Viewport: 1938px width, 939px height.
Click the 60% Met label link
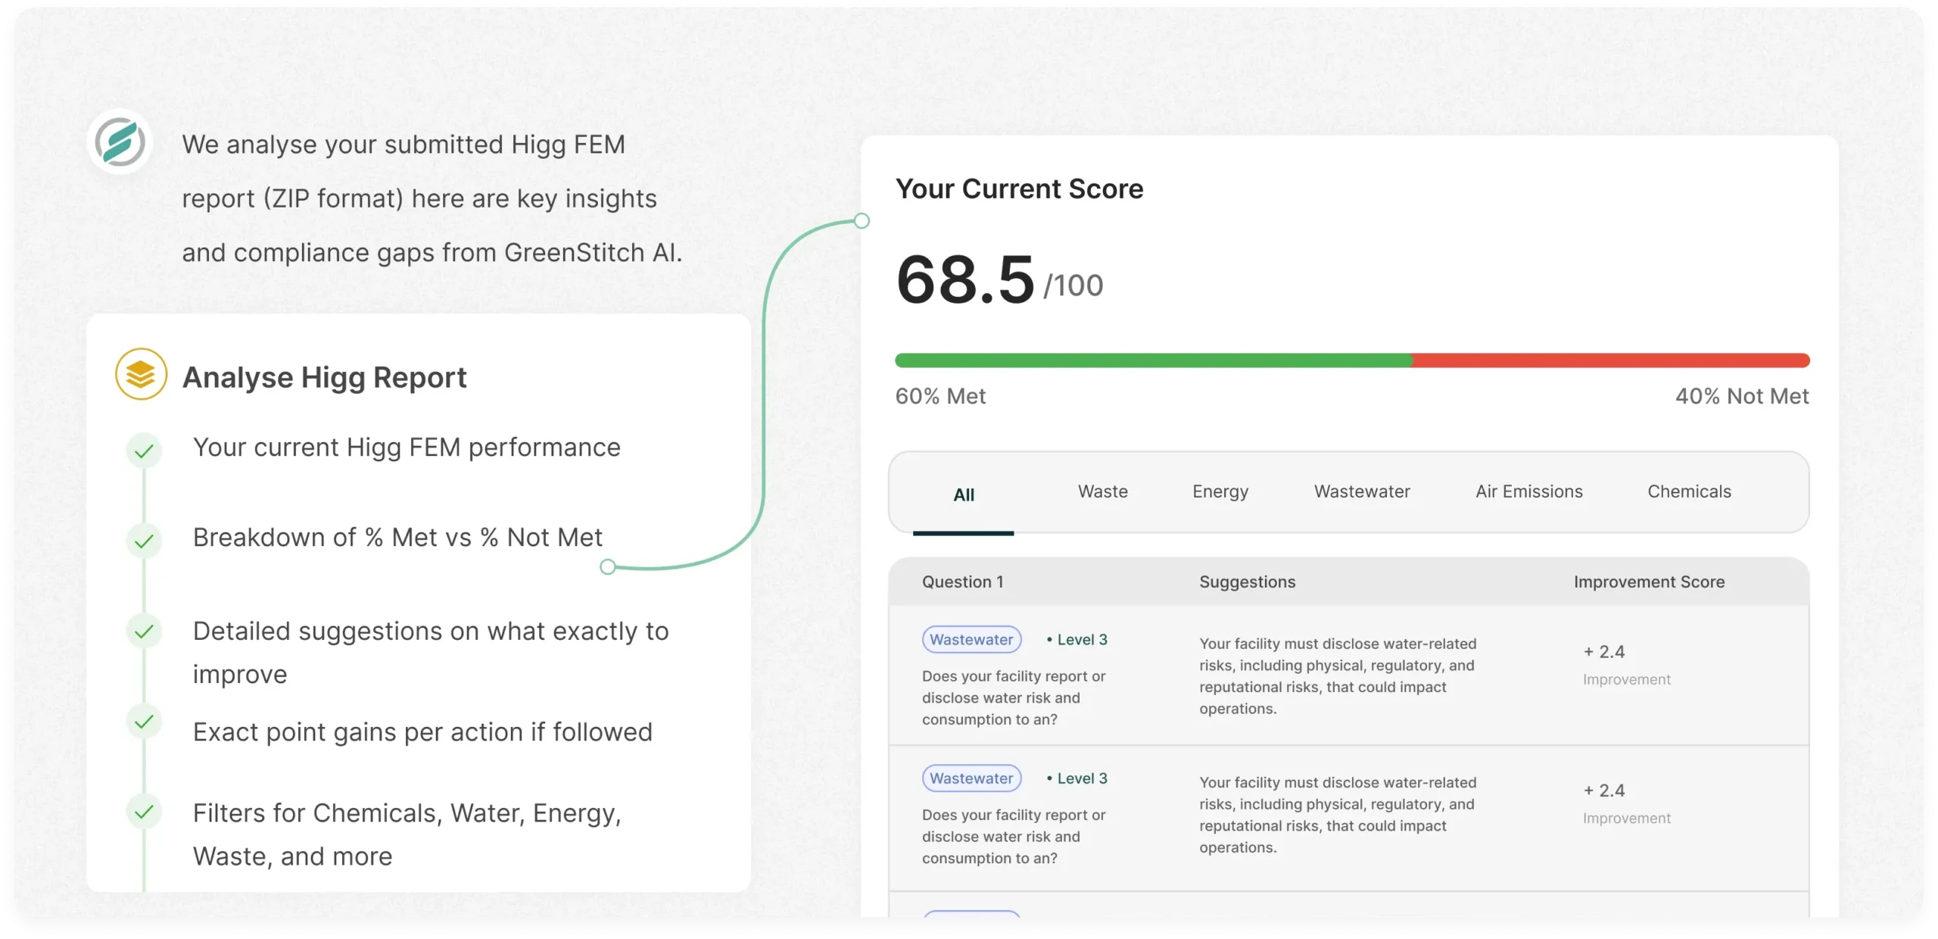pyautogui.click(x=940, y=395)
